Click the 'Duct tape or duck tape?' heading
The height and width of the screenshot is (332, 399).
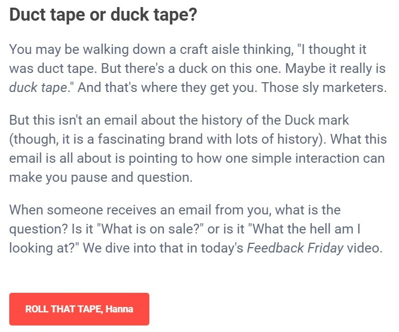coord(103,16)
